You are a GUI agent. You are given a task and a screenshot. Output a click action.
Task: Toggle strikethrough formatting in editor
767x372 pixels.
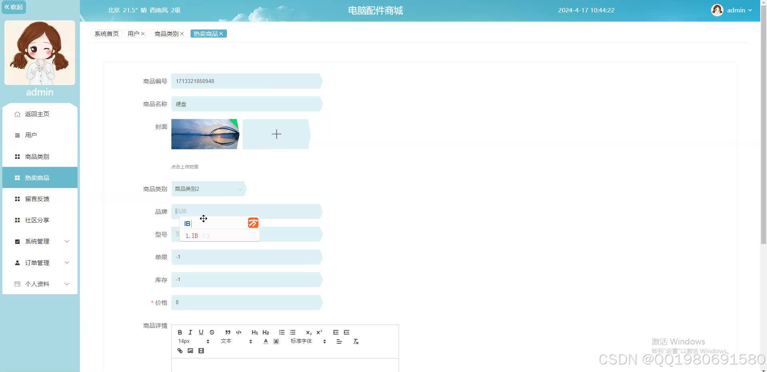coord(212,332)
